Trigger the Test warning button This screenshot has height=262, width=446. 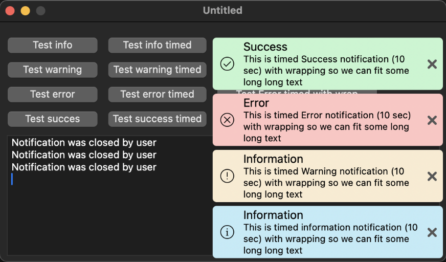52,70
